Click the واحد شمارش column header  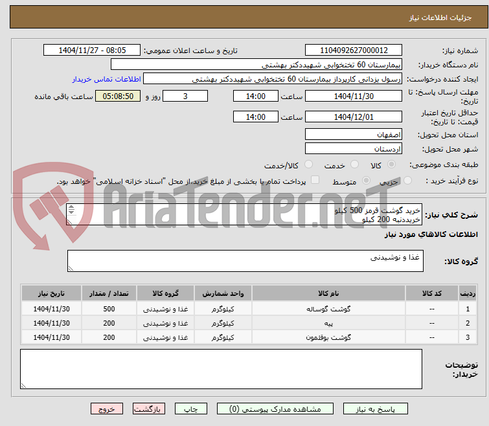point(223,293)
